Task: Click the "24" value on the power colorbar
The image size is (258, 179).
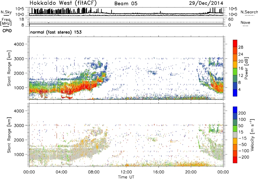Action: tap(241, 54)
